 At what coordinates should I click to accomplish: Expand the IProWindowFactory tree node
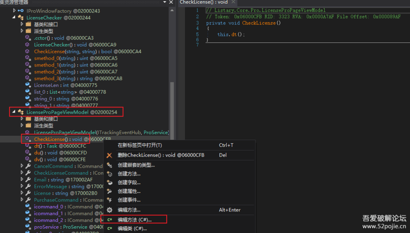pos(14,11)
